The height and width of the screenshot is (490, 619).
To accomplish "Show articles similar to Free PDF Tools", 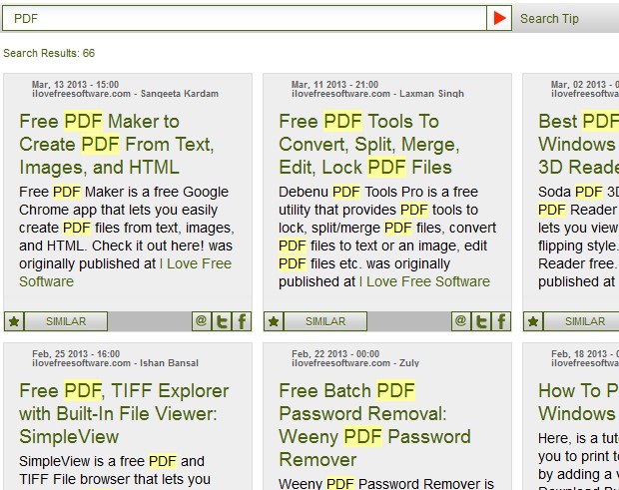I will (x=325, y=321).
